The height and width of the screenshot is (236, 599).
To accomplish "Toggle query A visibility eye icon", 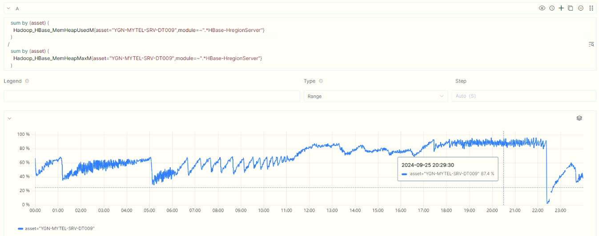I will pos(542,8).
